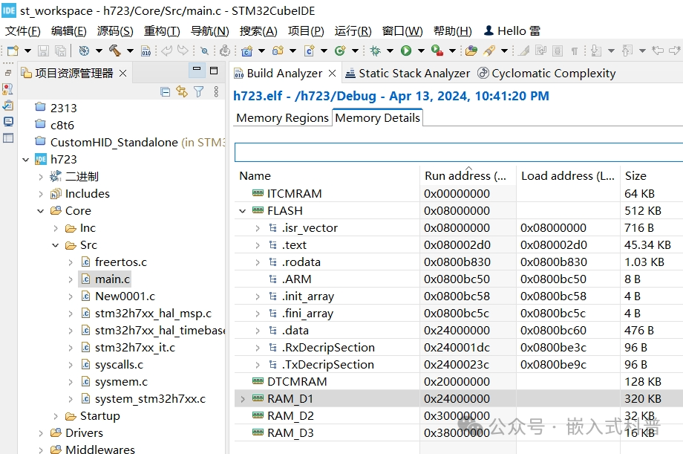
Task: Toggle show whitespace characters (¶ icon)
Action: point(575,50)
